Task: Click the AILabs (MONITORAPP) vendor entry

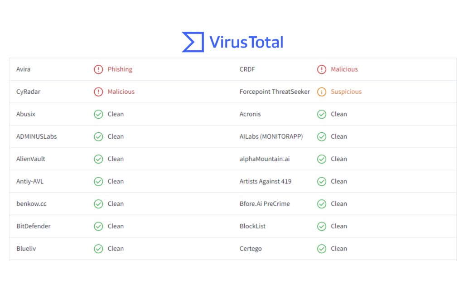Action: 271,137
